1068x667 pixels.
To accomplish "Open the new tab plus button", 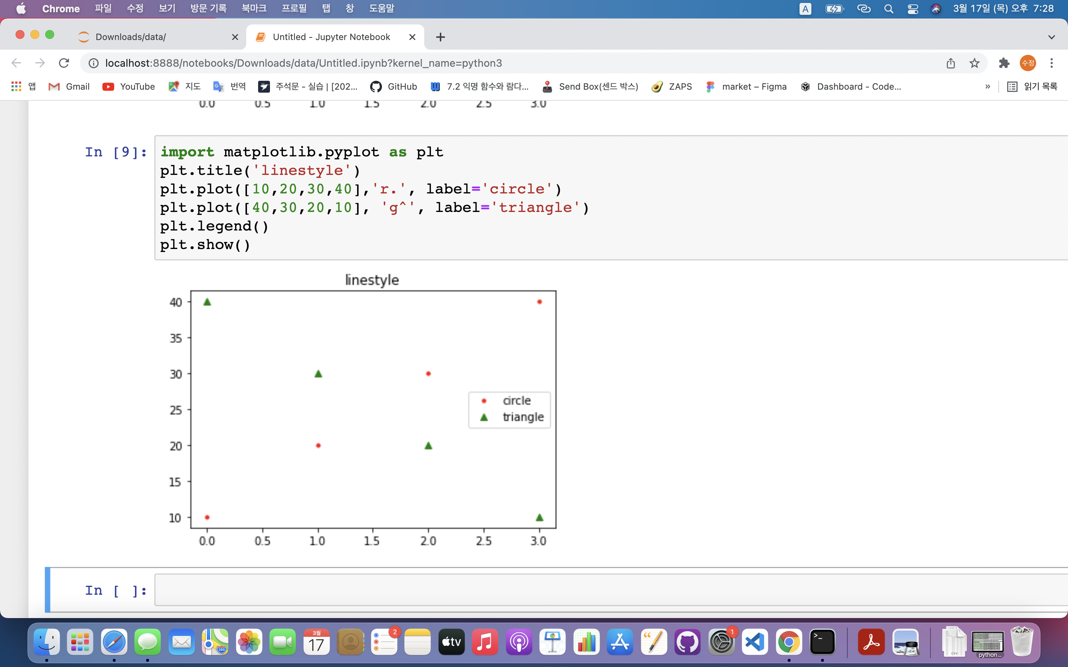I will (x=441, y=37).
